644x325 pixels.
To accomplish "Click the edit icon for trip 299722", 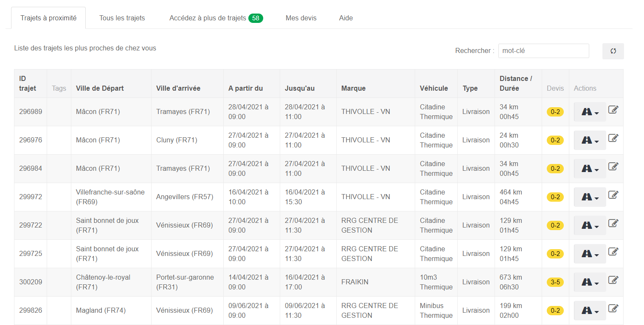I will pos(613,223).
